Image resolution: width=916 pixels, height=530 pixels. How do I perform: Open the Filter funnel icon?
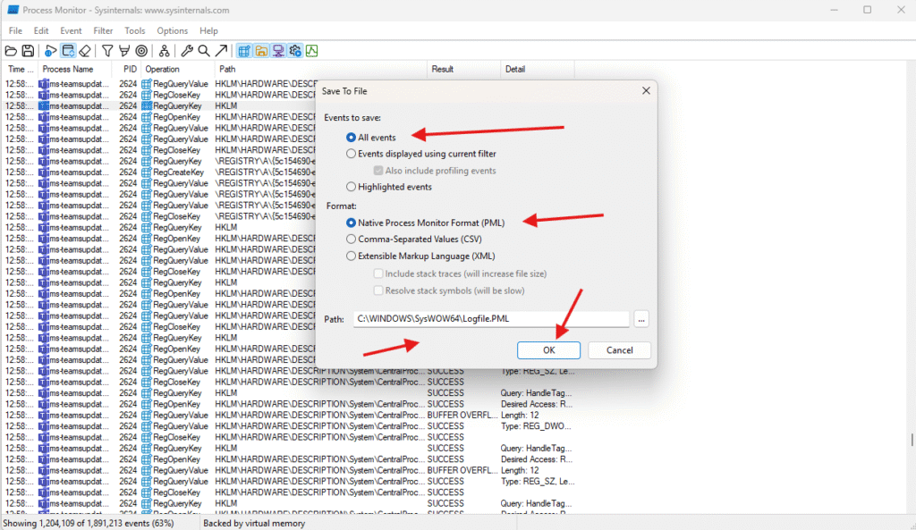[x=107, y=51]
